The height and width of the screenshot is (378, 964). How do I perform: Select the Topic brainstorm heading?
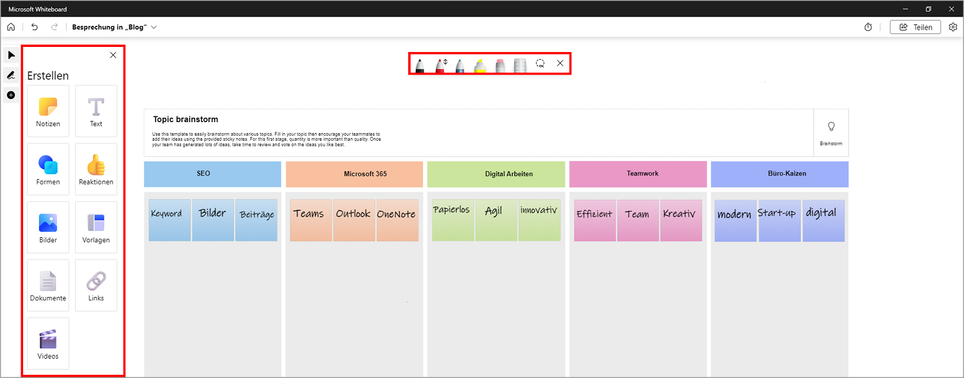tap(186, 120)
